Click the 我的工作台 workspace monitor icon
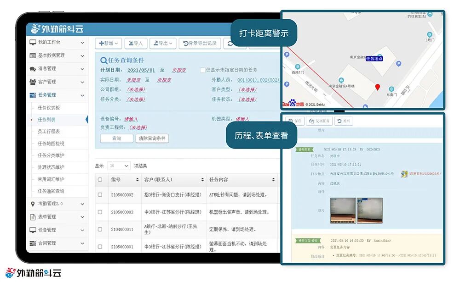Screen dimensions: 460x282 click(32, 43)
